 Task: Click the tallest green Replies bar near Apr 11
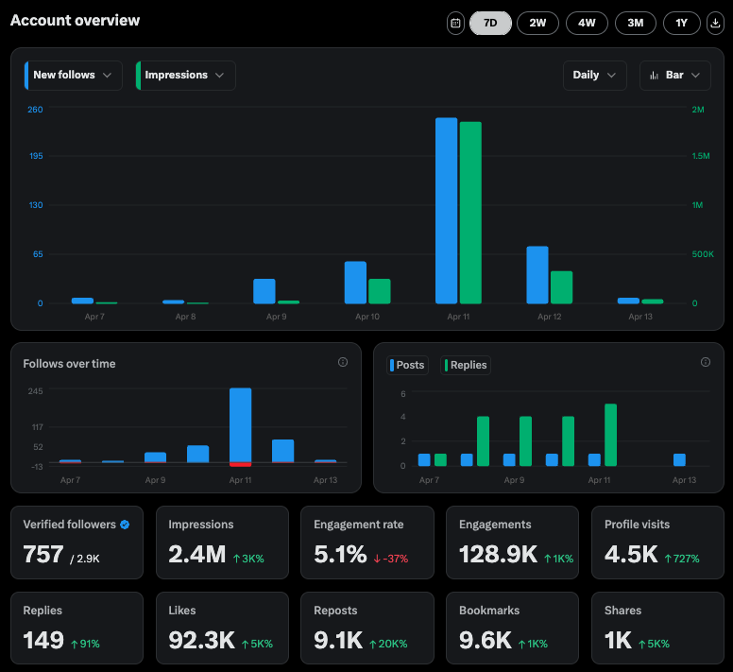pos(610,435)
